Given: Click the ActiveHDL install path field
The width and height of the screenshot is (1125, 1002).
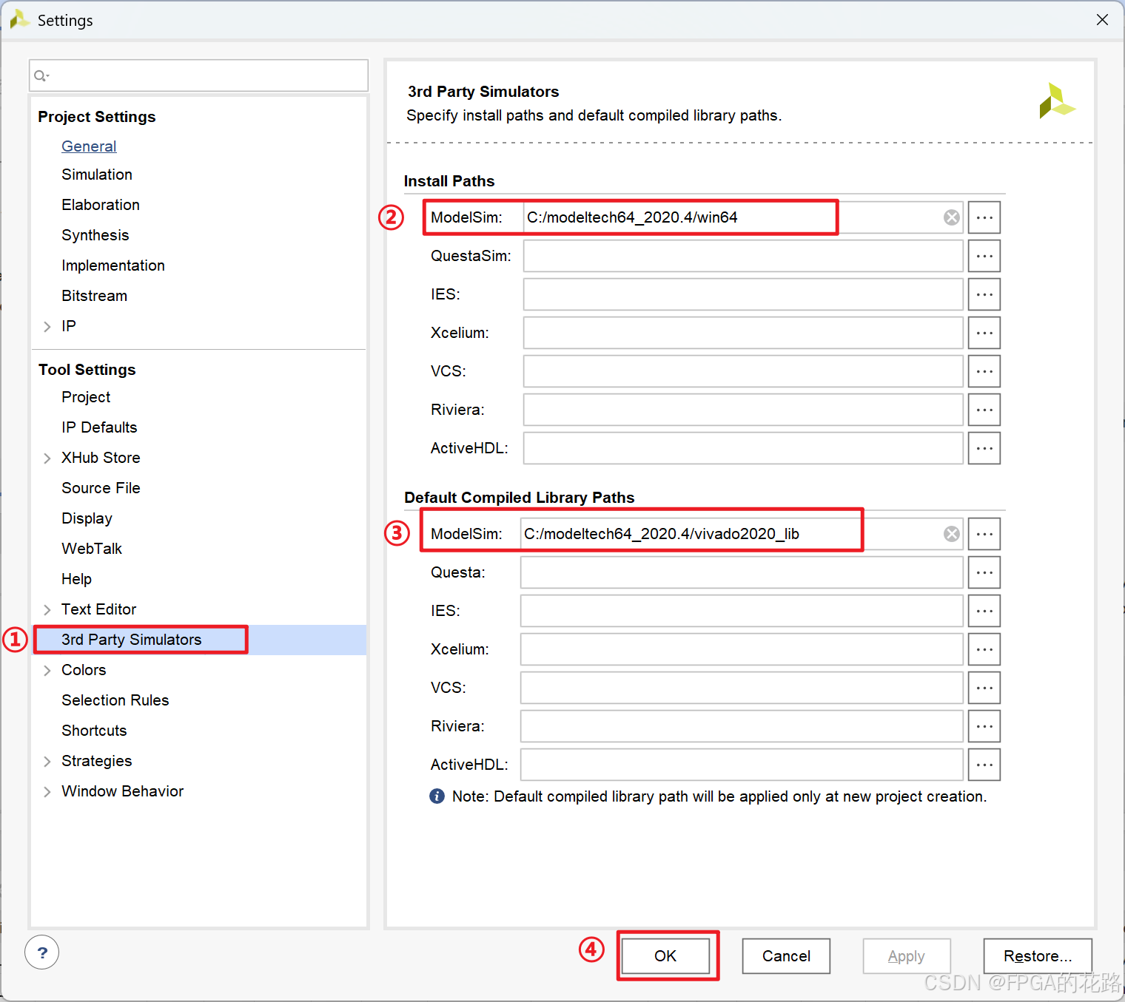Looking at the screenshot, I should [743, 448].
